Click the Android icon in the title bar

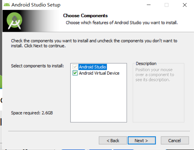(6, 5)
